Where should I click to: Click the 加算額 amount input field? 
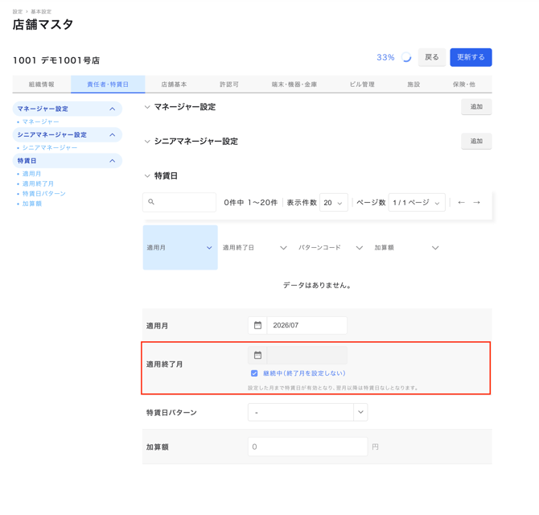(x=307, y=447)
